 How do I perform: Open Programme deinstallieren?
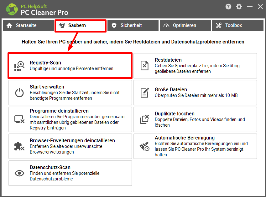70,119
